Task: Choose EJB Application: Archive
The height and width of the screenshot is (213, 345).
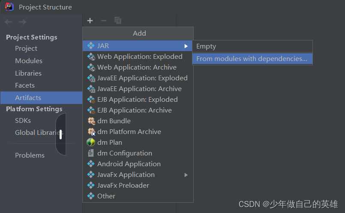Action: [x=138, y=110]
